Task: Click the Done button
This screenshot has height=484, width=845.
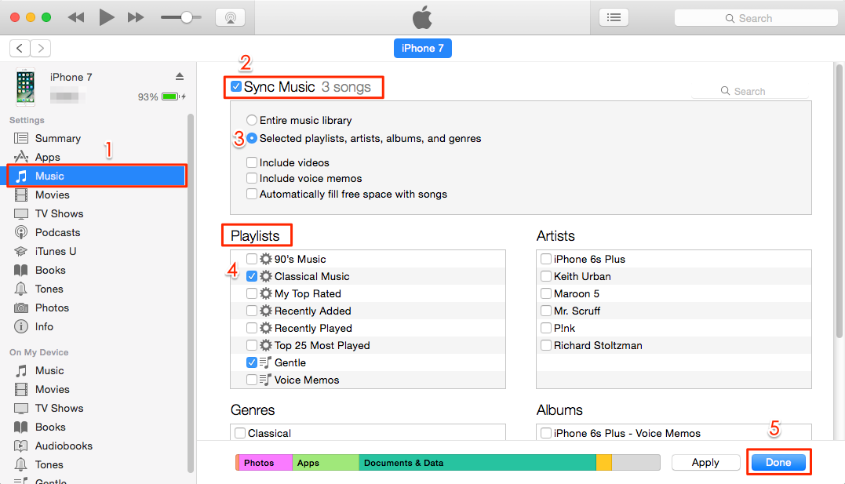Action: (x=778, y=463)
